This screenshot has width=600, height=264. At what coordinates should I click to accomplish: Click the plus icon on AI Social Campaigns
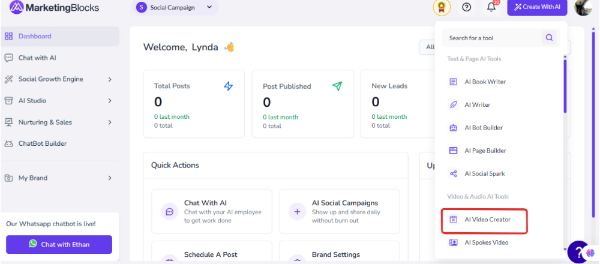click(x=298, y=212)
